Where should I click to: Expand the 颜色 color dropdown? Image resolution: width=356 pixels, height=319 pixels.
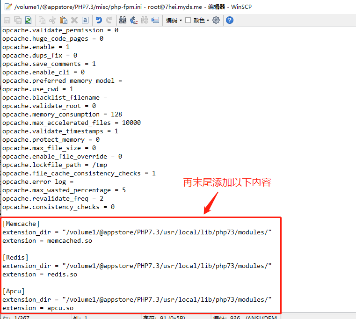202,20
